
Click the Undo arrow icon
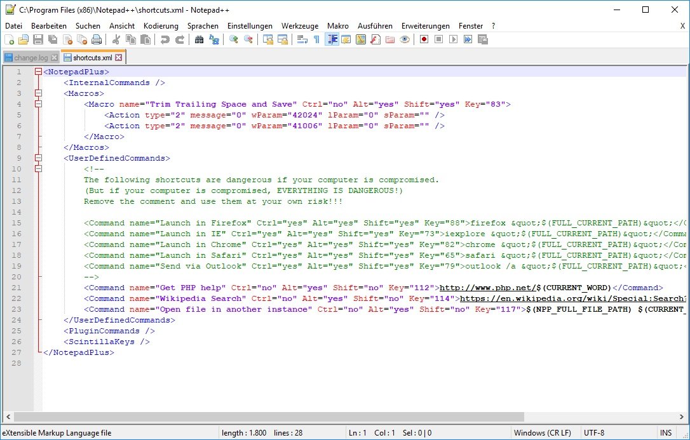click(x=165, y=39)
